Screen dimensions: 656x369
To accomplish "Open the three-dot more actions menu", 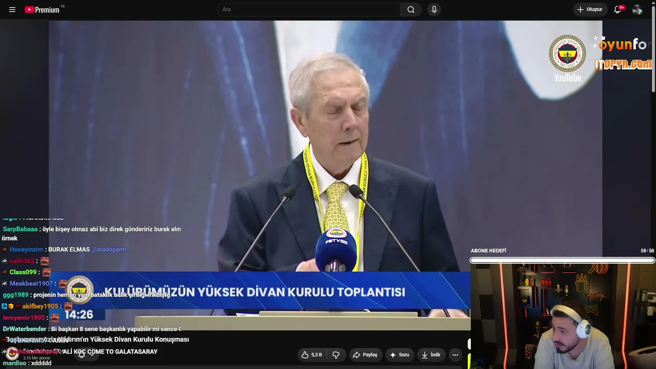I will pos(455,355).
